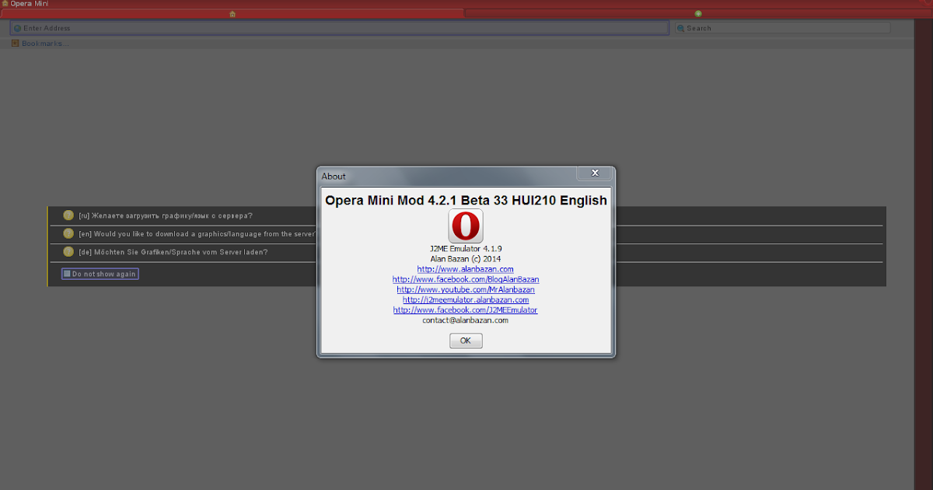Click the Opera O logo in the About dialog

(x=465, y=226)
